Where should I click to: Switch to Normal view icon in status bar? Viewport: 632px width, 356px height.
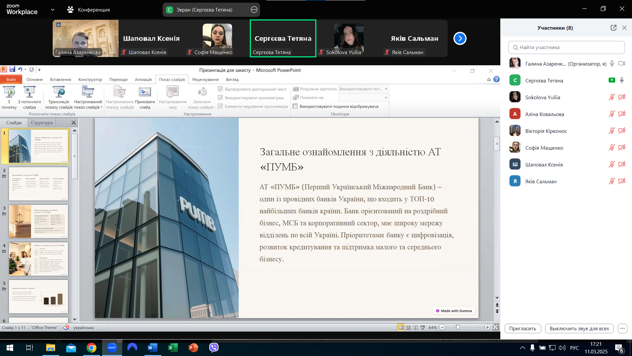pyautogui.click(x=401, y=327)
